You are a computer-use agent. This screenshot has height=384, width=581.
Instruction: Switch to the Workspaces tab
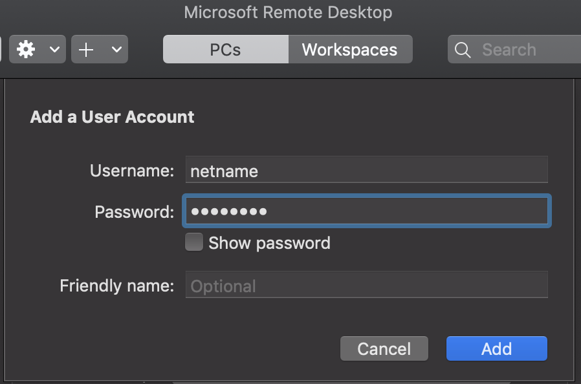click(350, 49)
